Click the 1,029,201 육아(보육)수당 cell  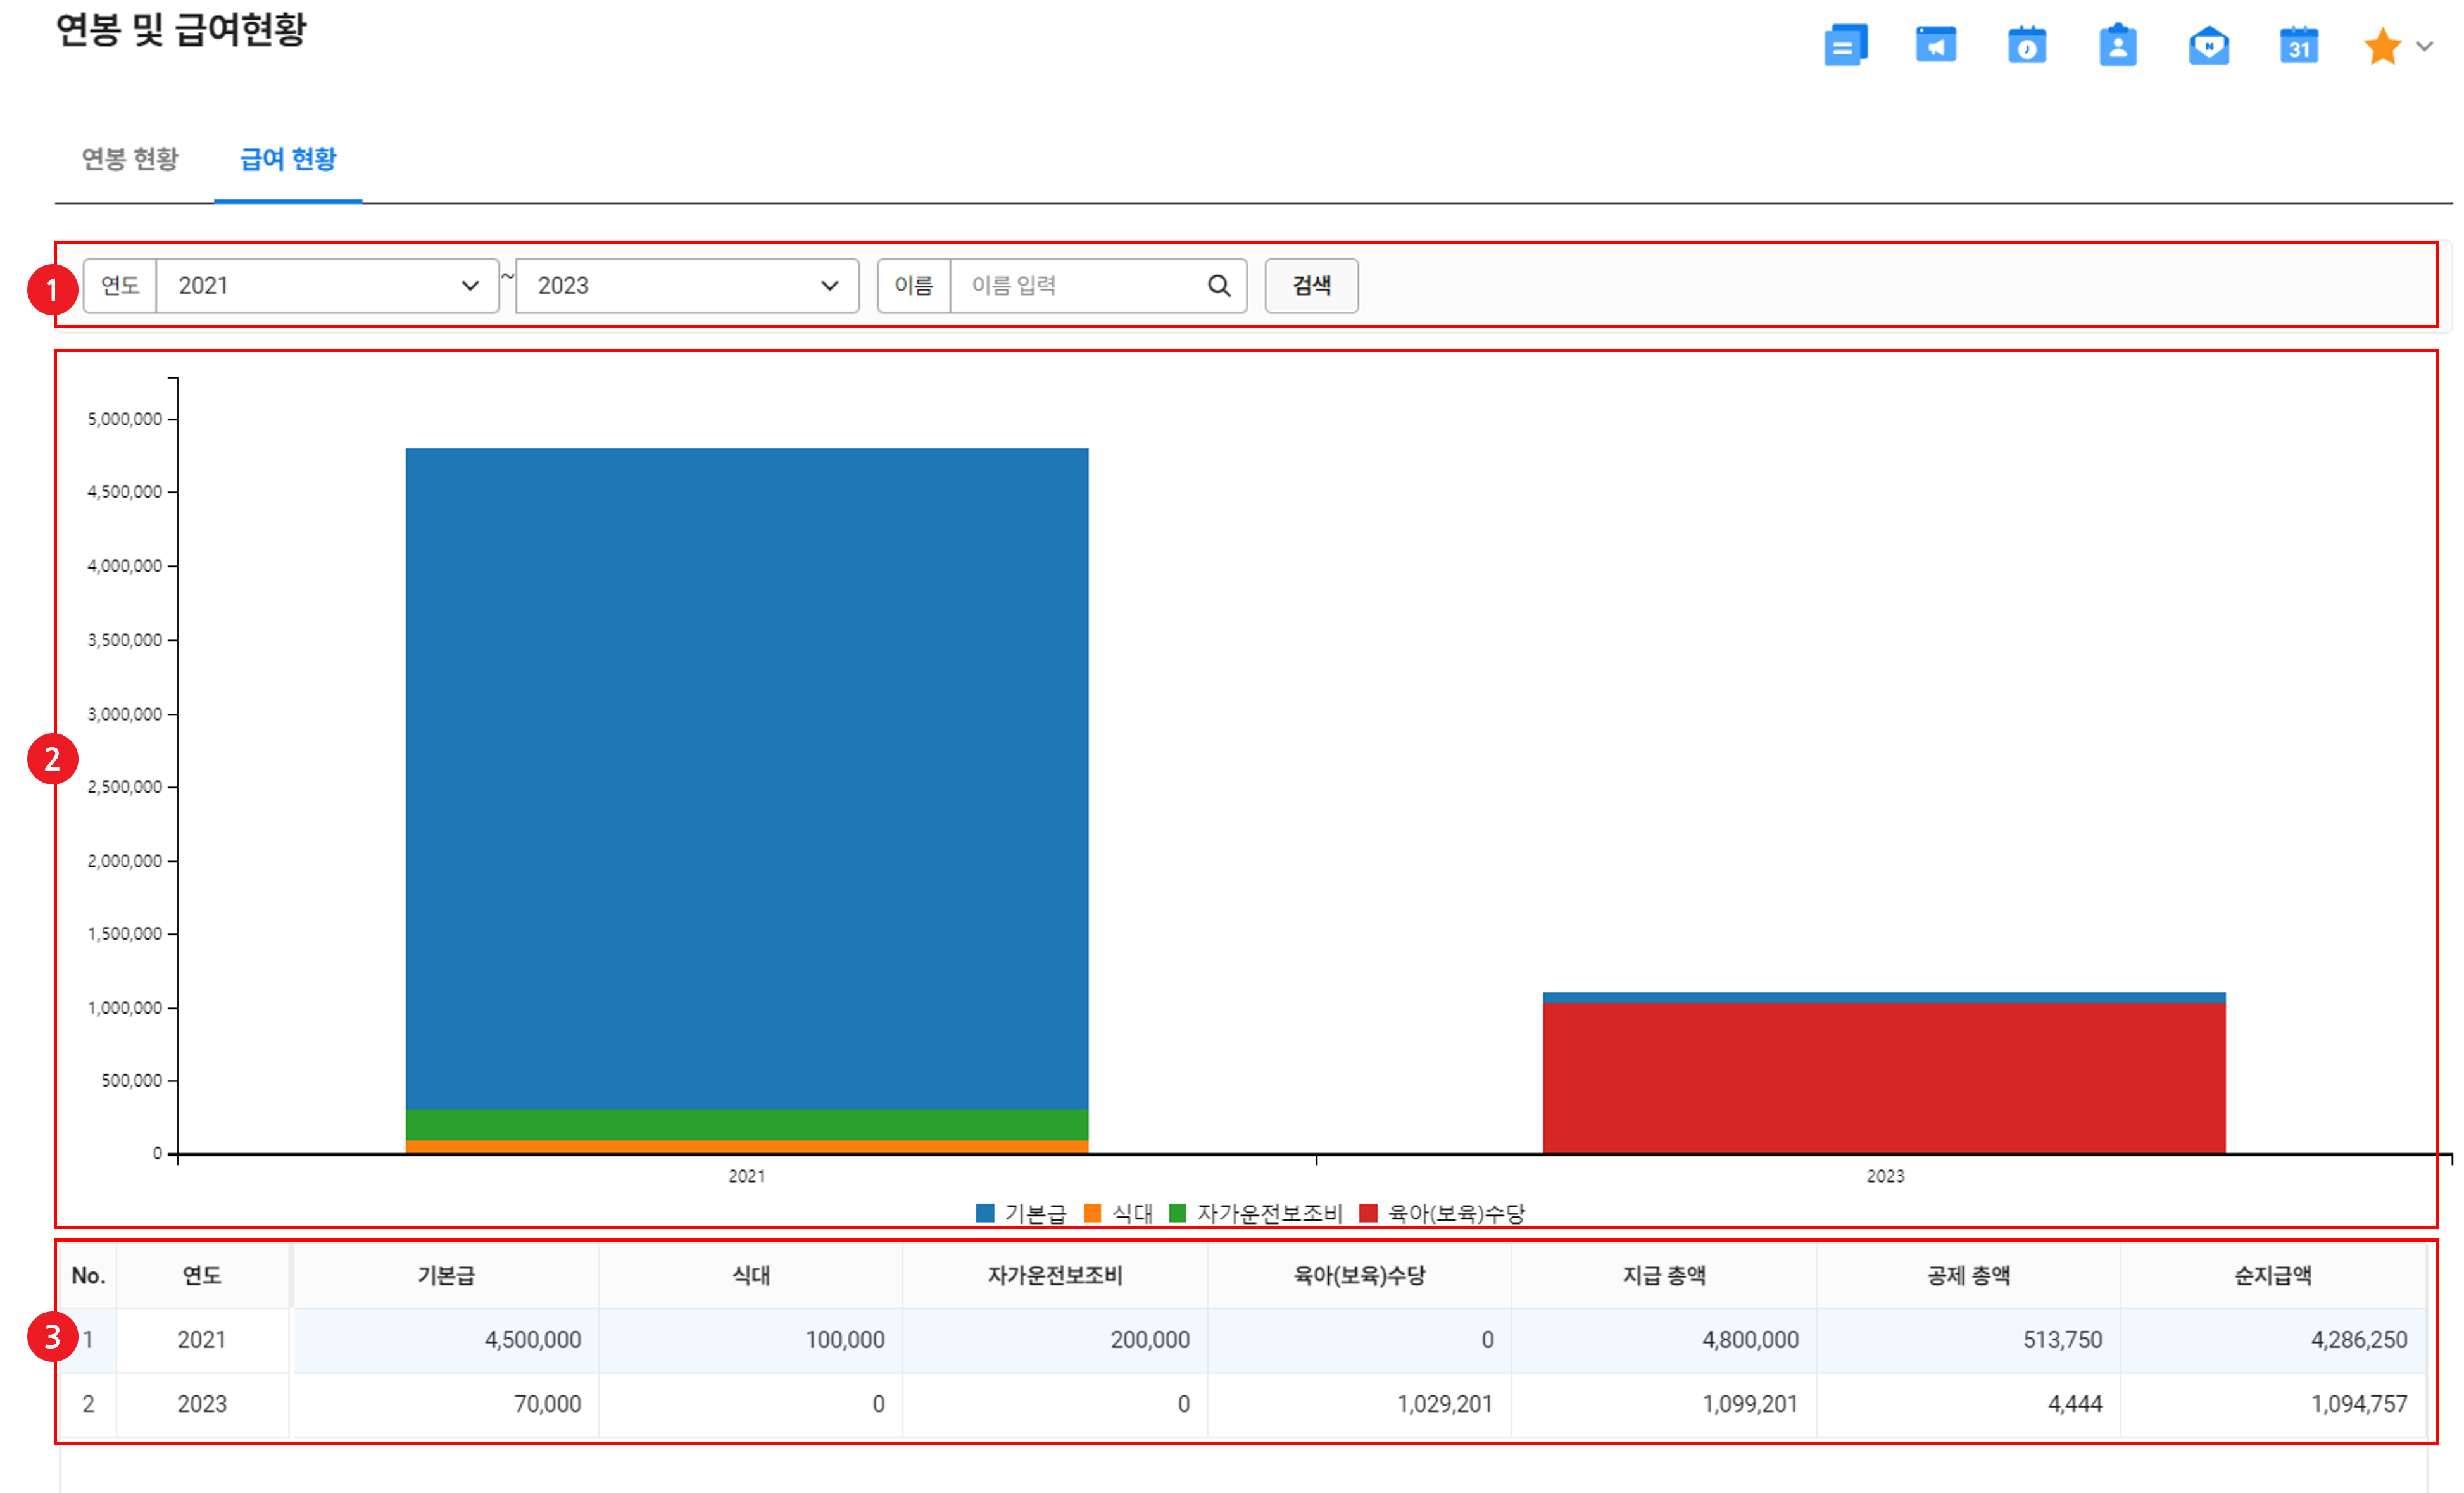1360,1404
